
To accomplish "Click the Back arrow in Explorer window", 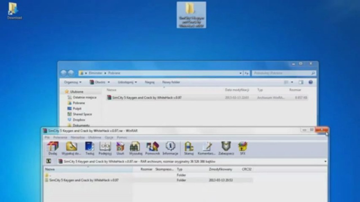I will 63,73.
